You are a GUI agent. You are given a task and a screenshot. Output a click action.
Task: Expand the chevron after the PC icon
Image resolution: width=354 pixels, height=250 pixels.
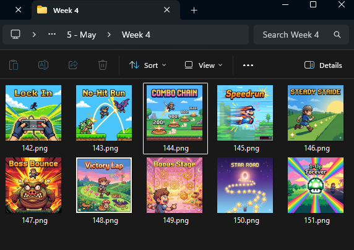pyautogui.click(x=34, y=35)
